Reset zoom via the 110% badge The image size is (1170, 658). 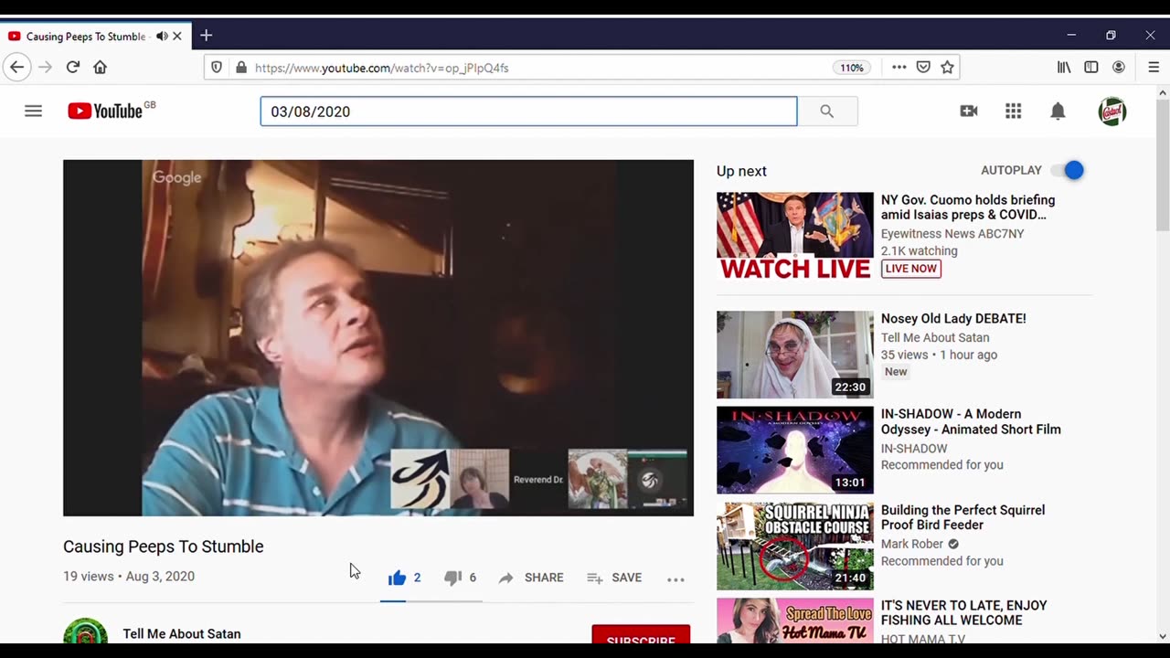coord(851,68)
